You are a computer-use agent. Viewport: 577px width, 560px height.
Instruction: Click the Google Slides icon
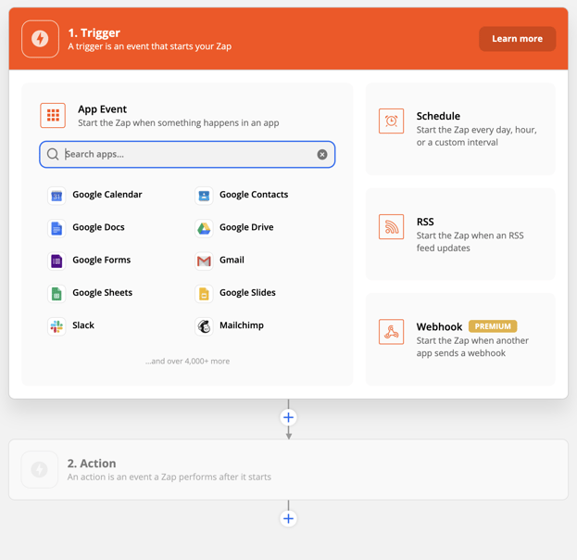pos(204,294)
